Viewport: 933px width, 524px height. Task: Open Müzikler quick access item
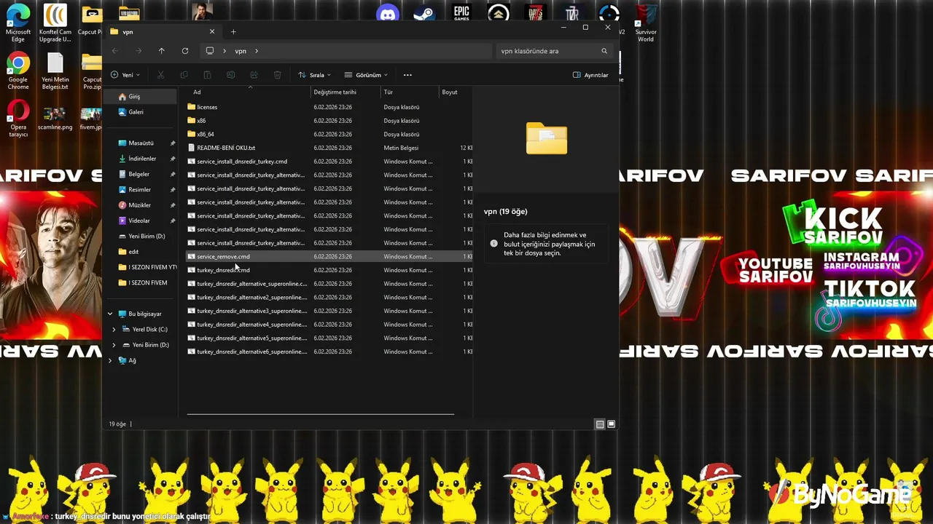tap(141, 205)
